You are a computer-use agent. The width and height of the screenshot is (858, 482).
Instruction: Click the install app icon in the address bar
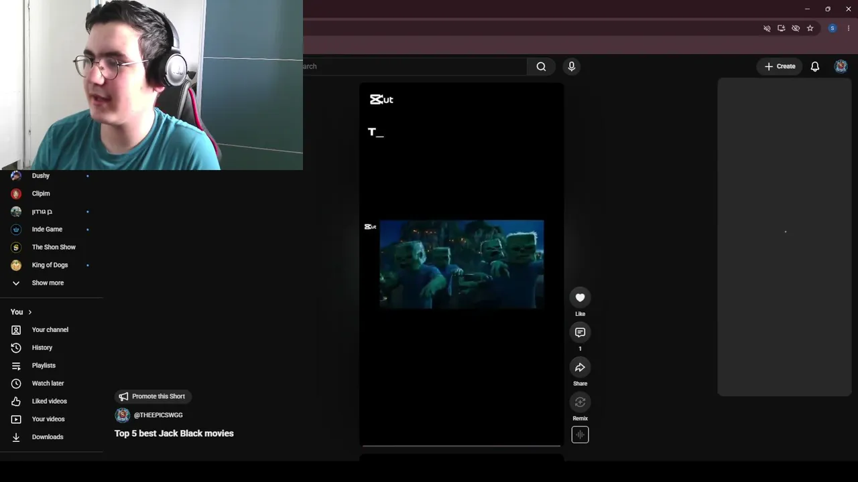[x=781, y=28]
